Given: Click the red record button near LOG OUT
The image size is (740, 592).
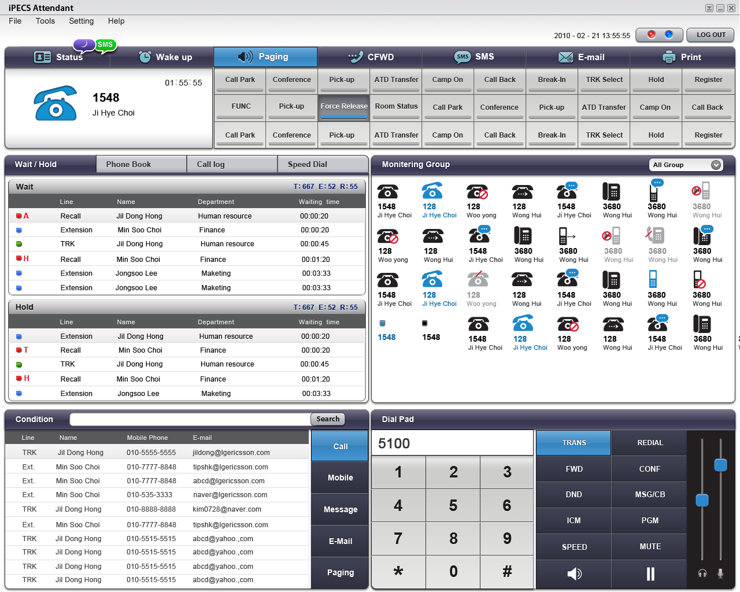Looking at the screenshot, I should (652, 35).
